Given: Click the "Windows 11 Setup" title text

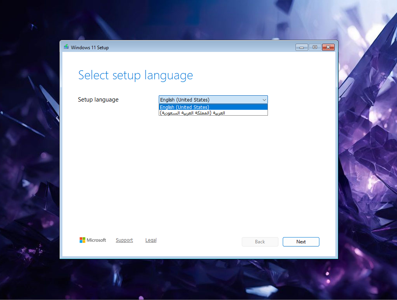Looking at the screenshot, I should click(x=90, y=47).
